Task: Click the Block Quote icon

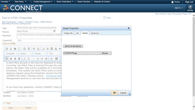Action: click(42, 59)
